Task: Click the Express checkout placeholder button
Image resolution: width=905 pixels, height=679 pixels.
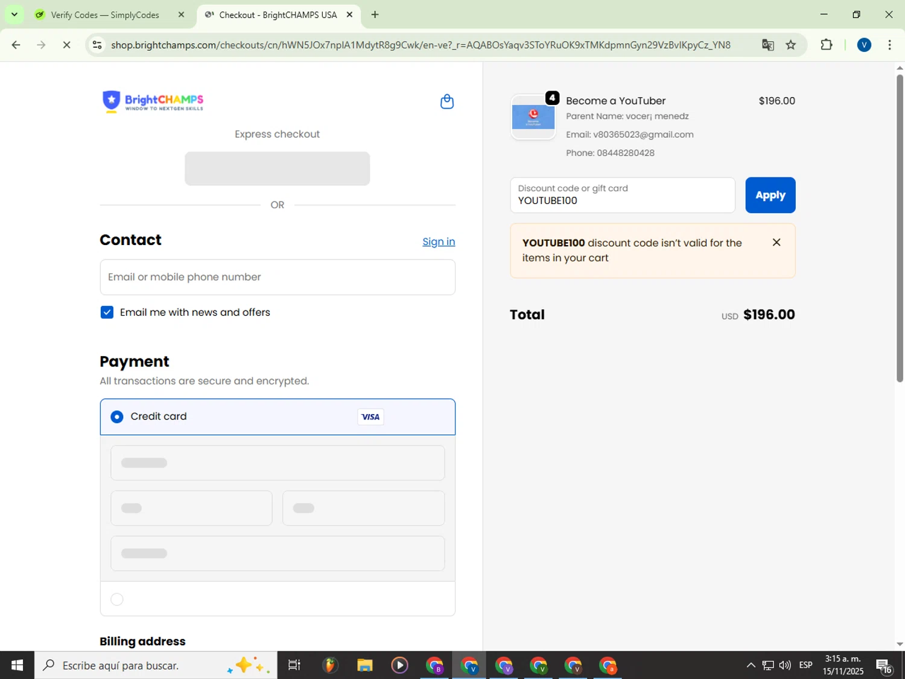Action: click(x=277, y=168)
